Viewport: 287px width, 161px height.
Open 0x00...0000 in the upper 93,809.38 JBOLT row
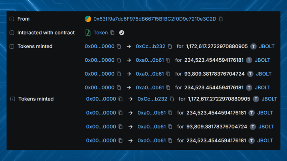(x=99, y=74)
